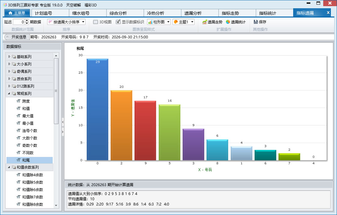Expand the 基础系列 tree node
Screen dimensions: 337x215
click(x=9, y=57)
